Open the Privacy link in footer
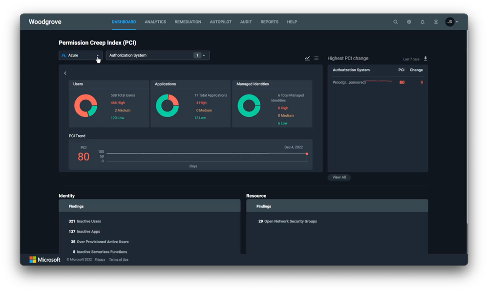The height and width of the screenshot is (292, 488). click(x=100, y=260)
